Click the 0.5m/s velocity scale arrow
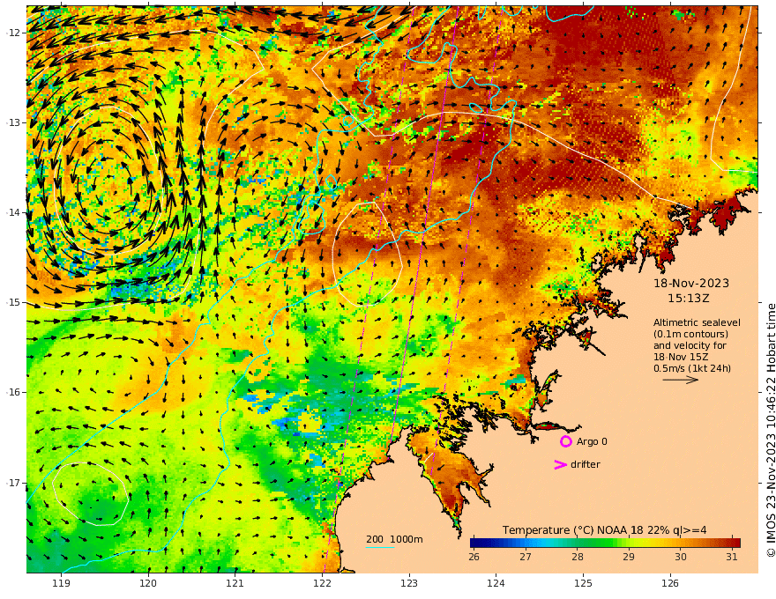This screenshot has width=776, height=599. tap(681, 380)
